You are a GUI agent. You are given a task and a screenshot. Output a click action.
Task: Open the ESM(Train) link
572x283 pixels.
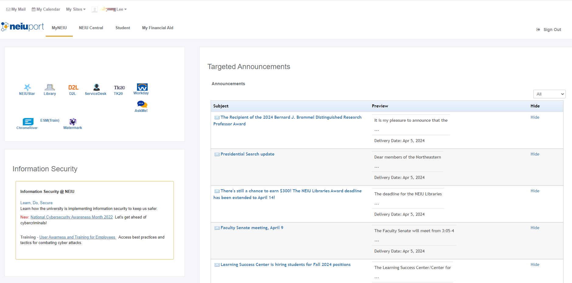(x=50, y=121)
